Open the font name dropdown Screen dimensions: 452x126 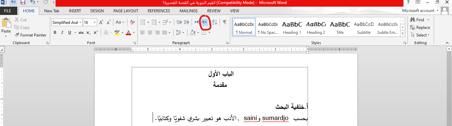coord(80,23)
